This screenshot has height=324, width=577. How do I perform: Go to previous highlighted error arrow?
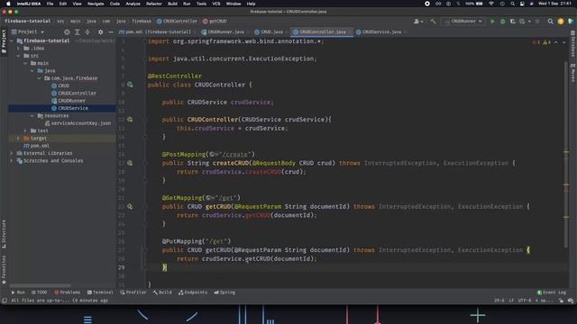point(556,42)
